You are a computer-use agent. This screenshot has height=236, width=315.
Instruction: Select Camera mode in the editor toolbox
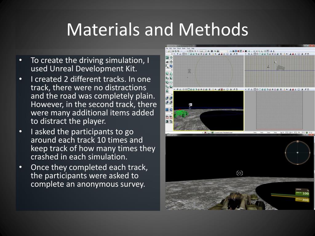pyautogui.click(x=167, y=57)
